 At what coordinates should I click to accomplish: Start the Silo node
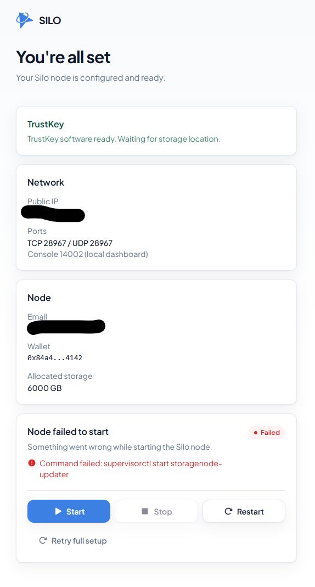coord(69,511)
